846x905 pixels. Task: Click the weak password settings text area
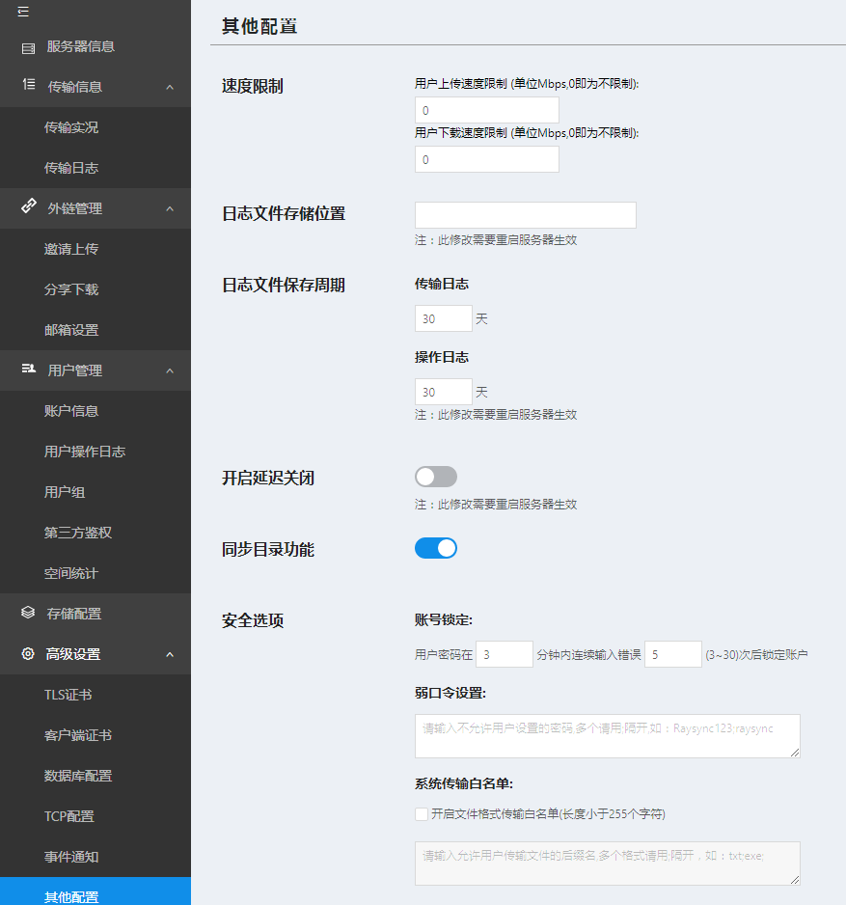607,734
